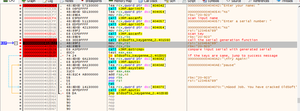Screen dimensions: 300x111
Task: Toggle breakpoint dot at address 402D31
Action: coord(20,59)
